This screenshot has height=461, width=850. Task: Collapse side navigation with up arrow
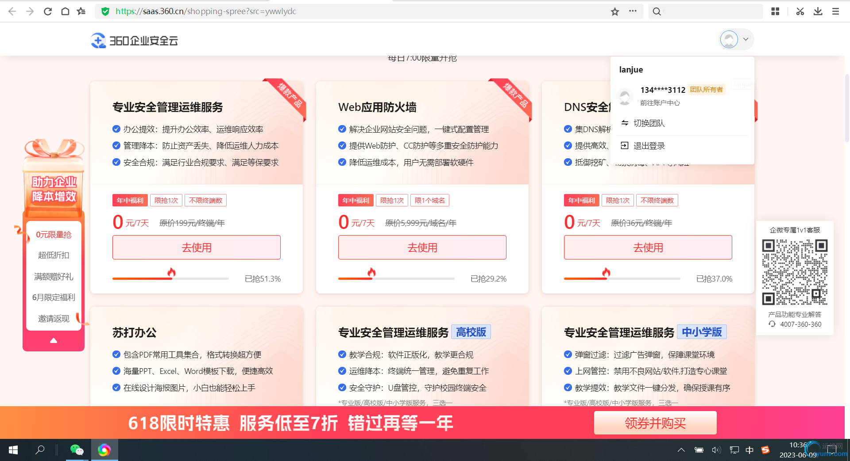pos(54,340)
